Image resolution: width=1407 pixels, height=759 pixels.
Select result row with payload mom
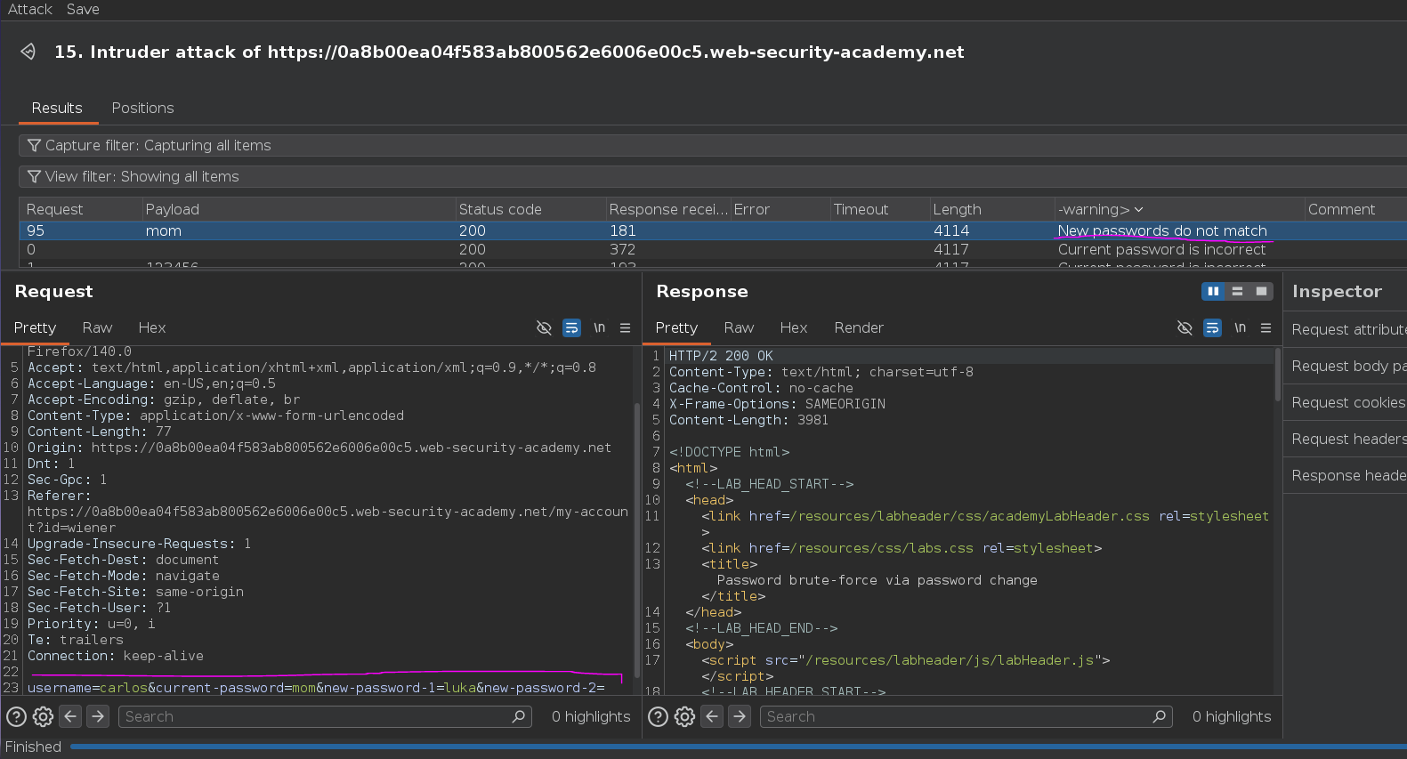point(712,230)
